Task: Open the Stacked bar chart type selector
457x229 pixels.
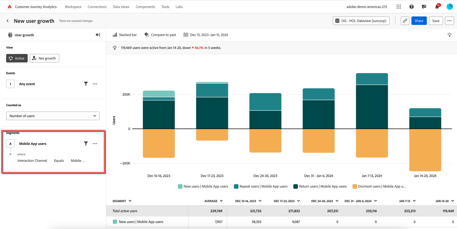Action: [x=125, y=35]
